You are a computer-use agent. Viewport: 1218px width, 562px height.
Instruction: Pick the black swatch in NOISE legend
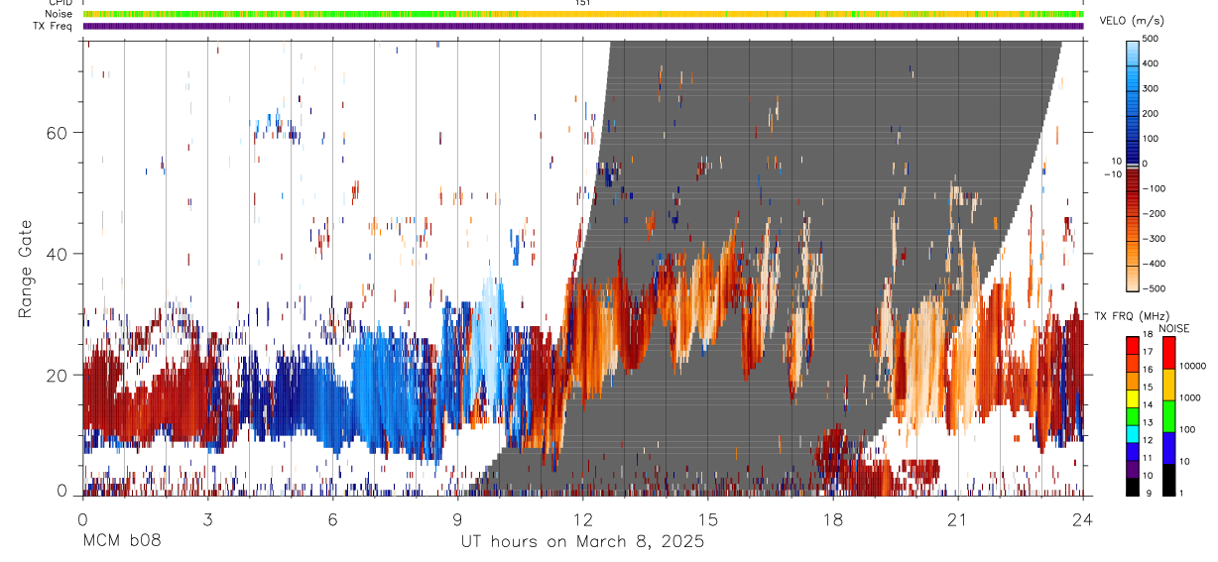click(1168, 479)
